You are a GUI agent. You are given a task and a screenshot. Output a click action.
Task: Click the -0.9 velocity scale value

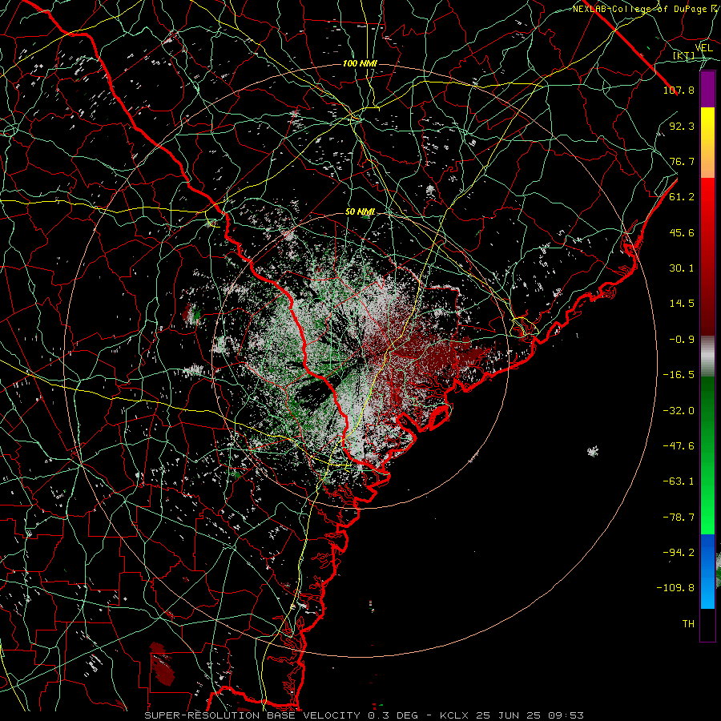[682, 340]
